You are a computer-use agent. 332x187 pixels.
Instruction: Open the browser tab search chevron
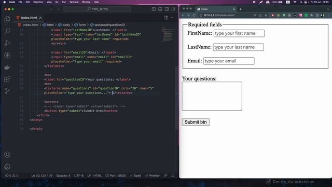pyautogui.click(x=328, y=9)
